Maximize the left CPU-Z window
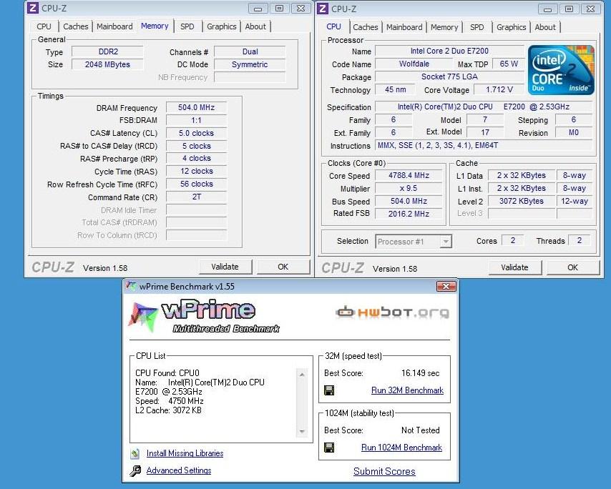 280,8
